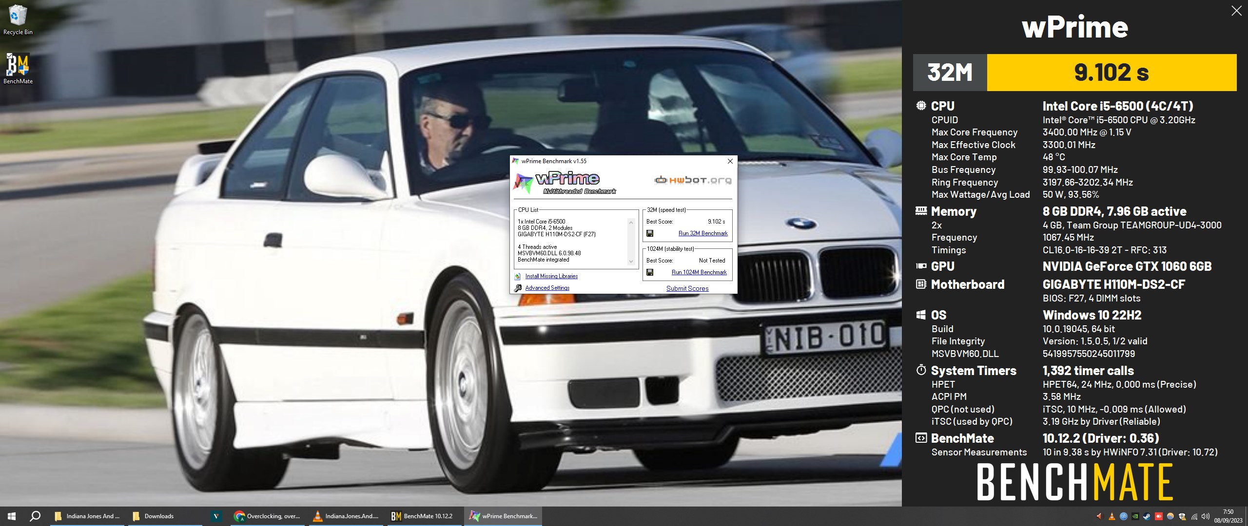Click the orange audio speaker tray icon
The image size is (1248, 526).
[1100, 516]
